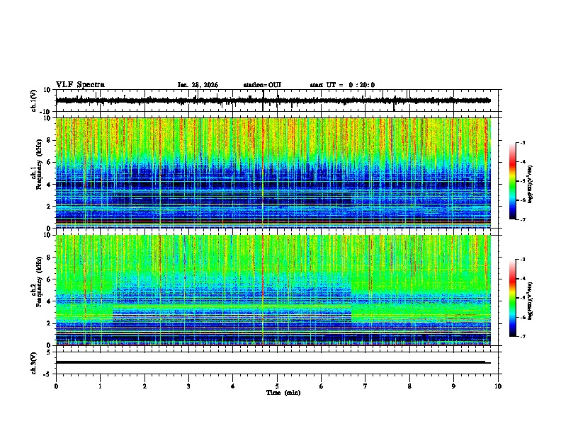561x433 pixels.
Task: Click the ch.1 voltage waveform trace
Action: tap(273, 100)
